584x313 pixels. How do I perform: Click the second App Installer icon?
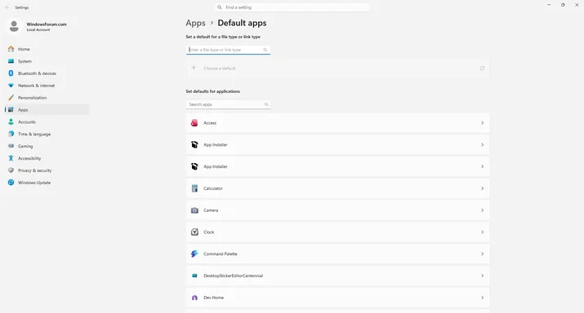pos(194,166)
